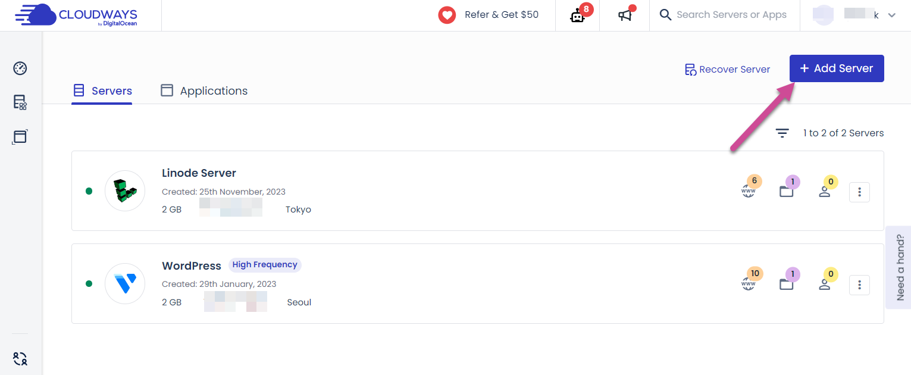Expand the account menu chevron
The height and width of the screenshot is (375, 911).
click(x=891, y=15)
